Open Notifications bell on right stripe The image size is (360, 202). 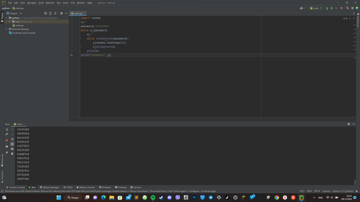(x=358, y=14)
